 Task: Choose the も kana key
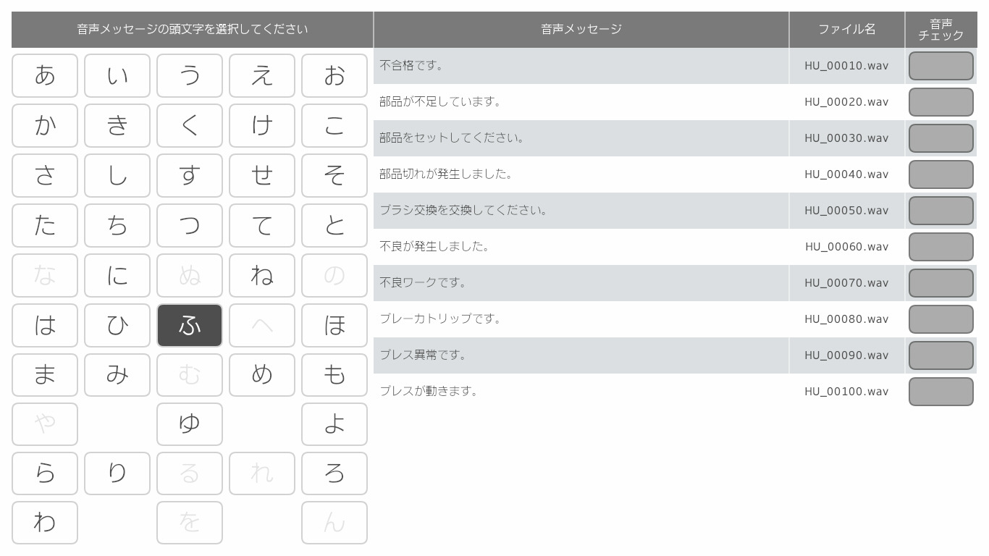(334, 375)
